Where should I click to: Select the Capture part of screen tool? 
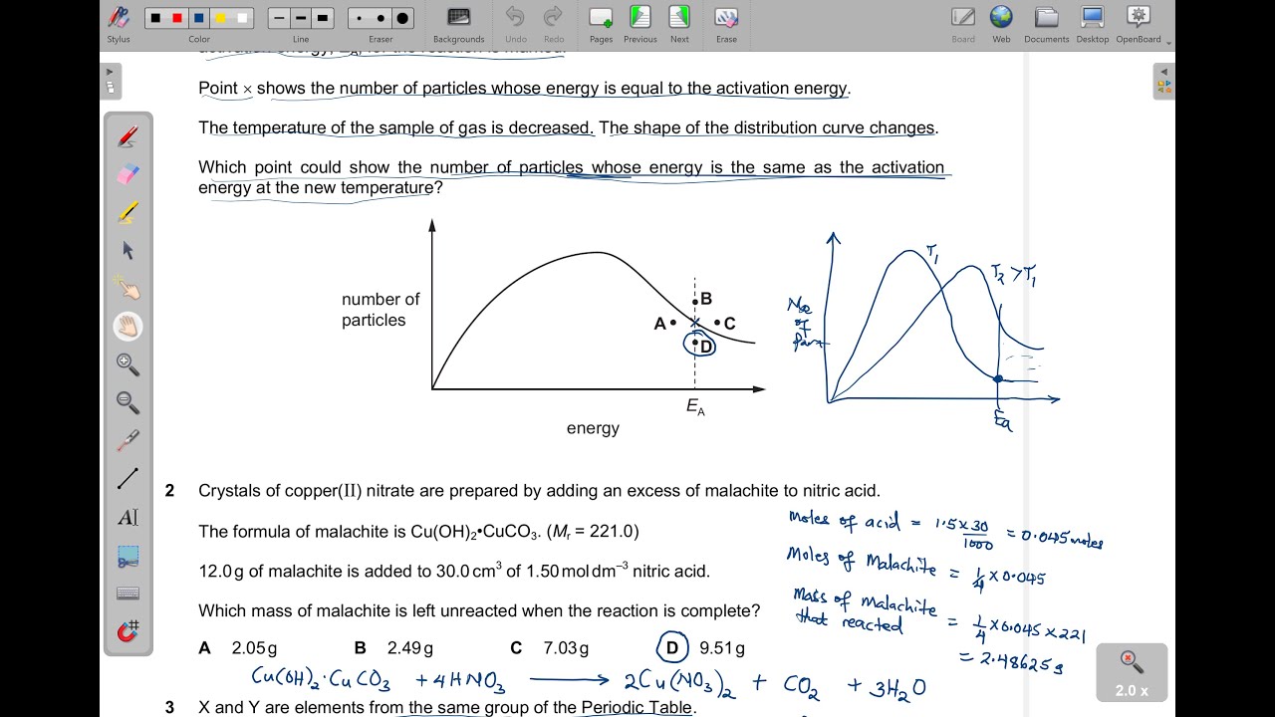127,556
